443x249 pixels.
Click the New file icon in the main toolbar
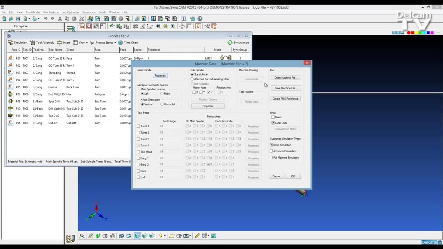(4, 19)
